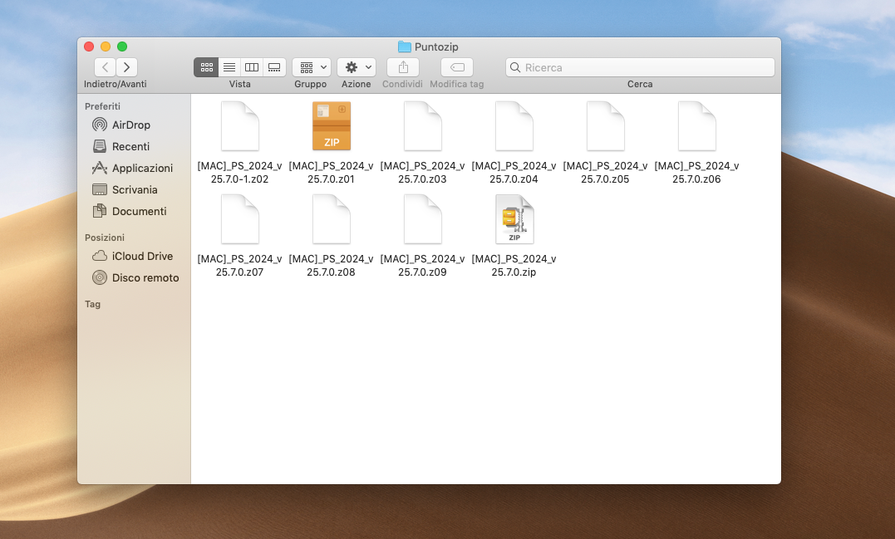Switch to column view

point(252,67)
